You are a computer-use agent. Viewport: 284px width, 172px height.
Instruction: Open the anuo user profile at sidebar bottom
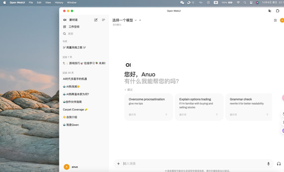(x=71, y=167)
